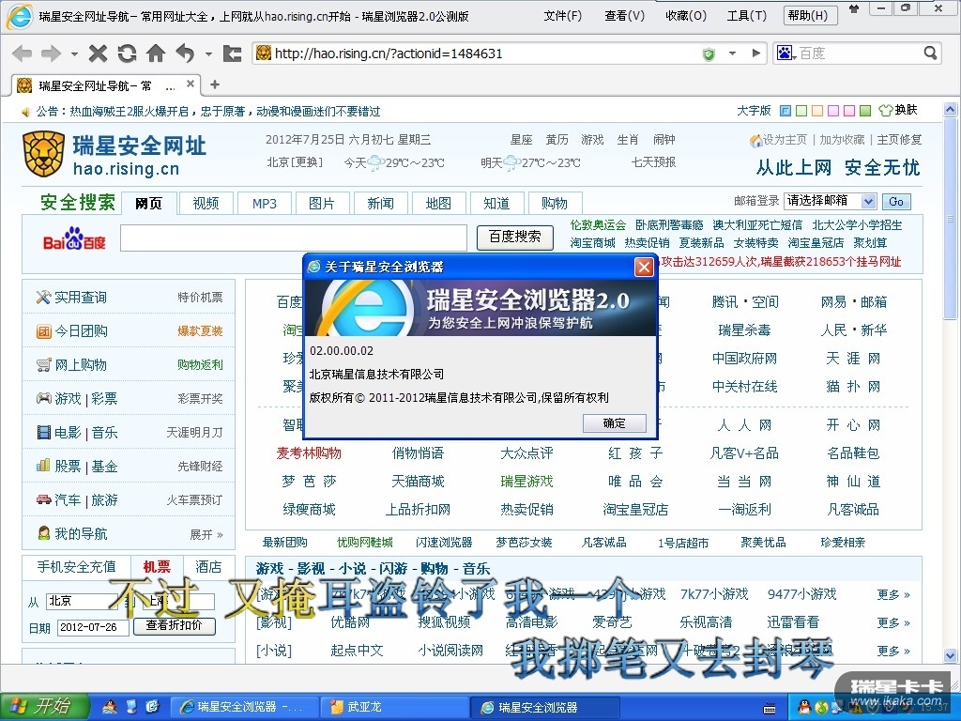The image size is (961, 721).
Task: Open the 收藏(O) menu
Action: coord(686,16)
